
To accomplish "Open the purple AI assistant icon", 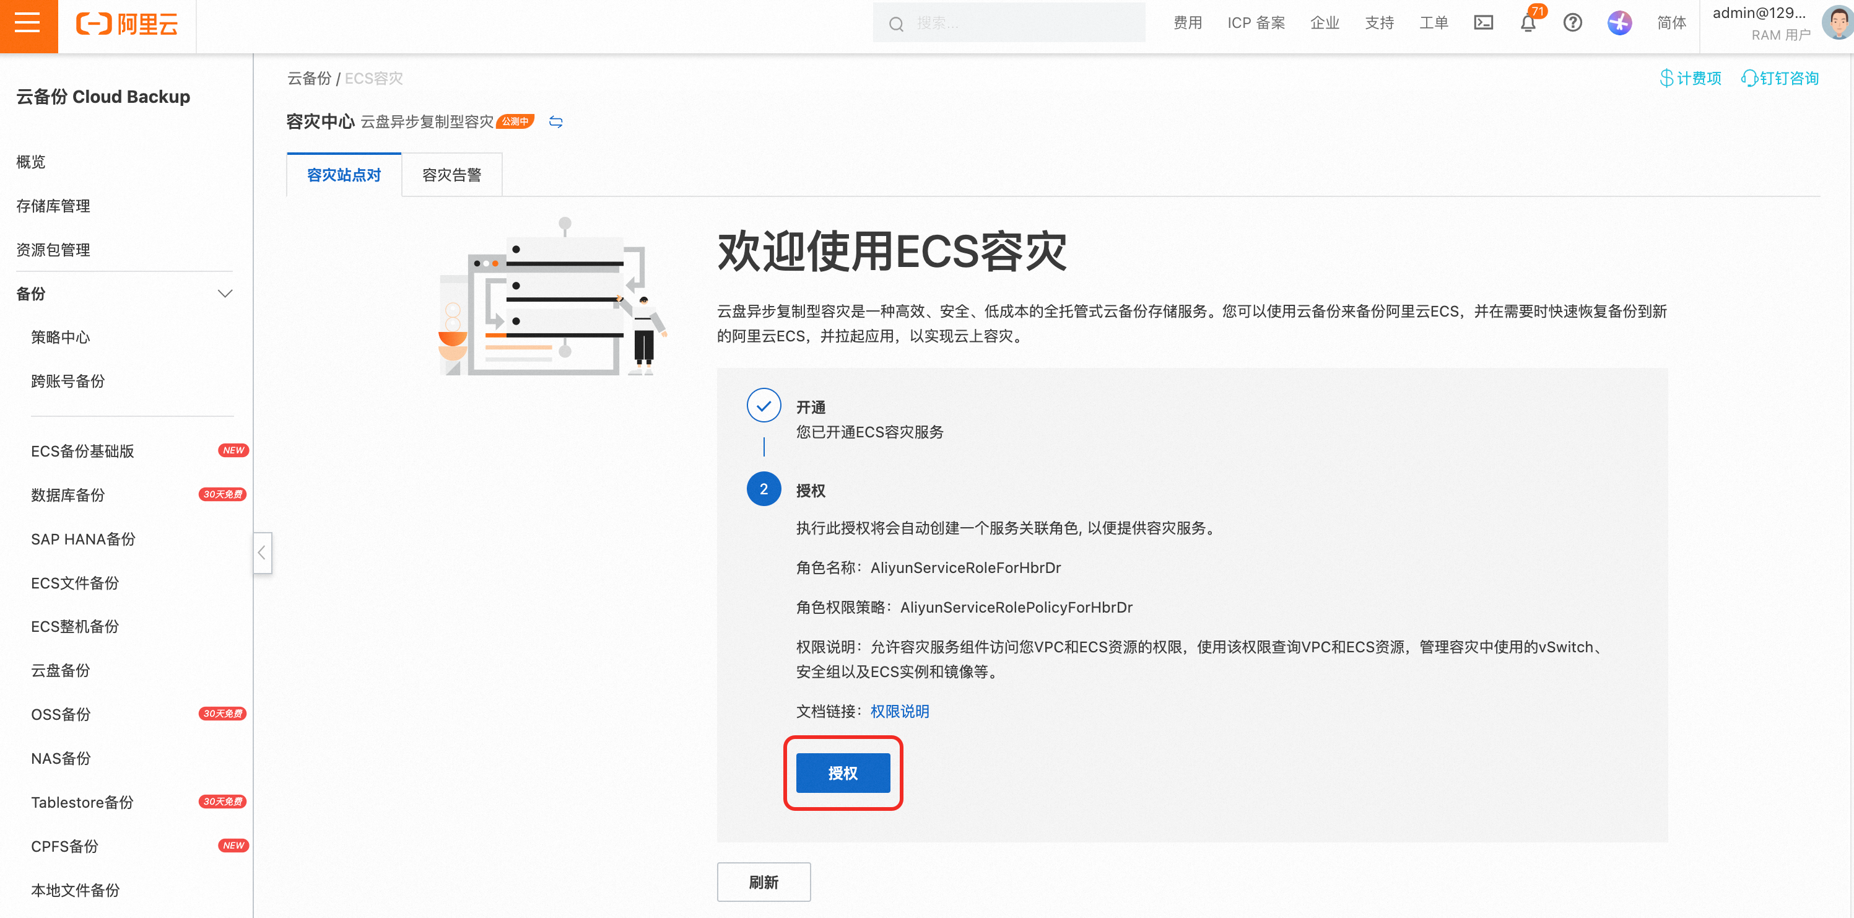I will pyautogui.click(x=1619, y=23).
